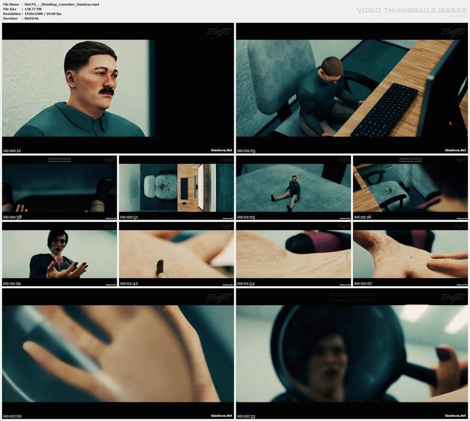470x421 pixels.
Task: Pick the thumbnail at 00:01:03
Action: click(294, 188)
